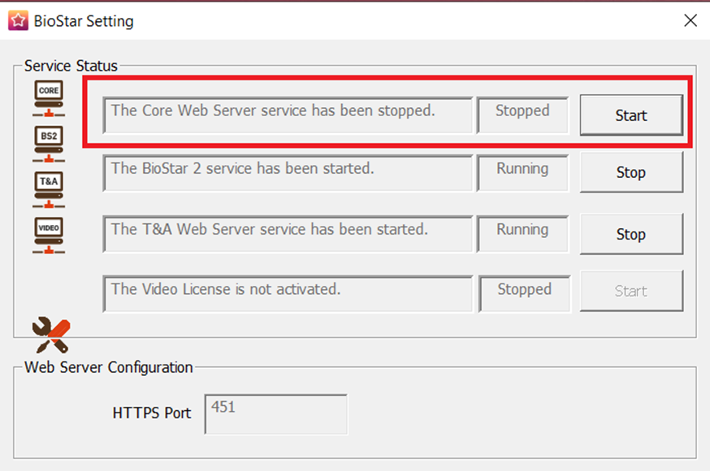This screenshot has height=471, width=710.
Task: Stop the T&A Web Server service
Action: click(x=631, y=234)
